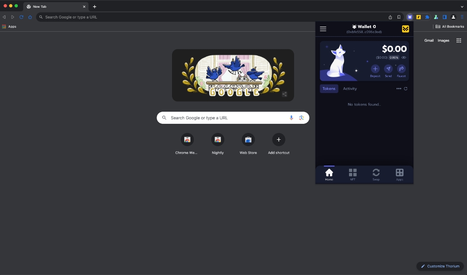Share the Google Doodle
467x275 pixels.
[x=285, y=94]
